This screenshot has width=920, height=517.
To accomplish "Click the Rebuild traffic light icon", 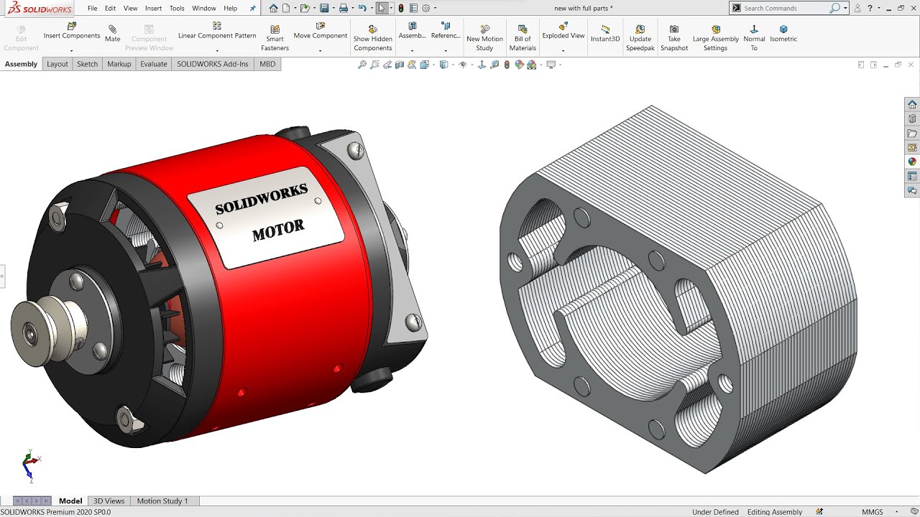I will point(401,8).
